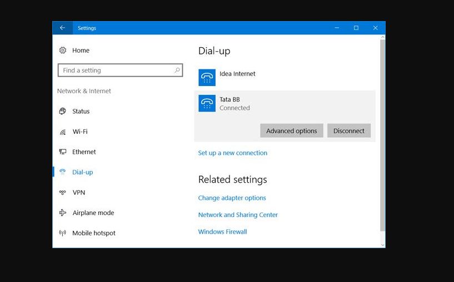The image size is (454, 282).
Task: Click Set up a new connection link
Action: 233,153
